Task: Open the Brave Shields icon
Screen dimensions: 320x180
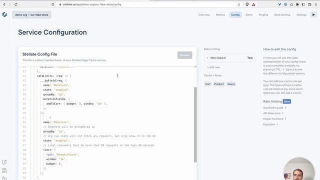Action: [x=247, y=4]
